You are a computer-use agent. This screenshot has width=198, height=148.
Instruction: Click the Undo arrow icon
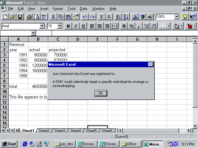coord(85,17)
